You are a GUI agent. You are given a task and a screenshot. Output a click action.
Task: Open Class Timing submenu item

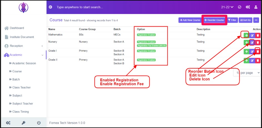click(19, 112)
